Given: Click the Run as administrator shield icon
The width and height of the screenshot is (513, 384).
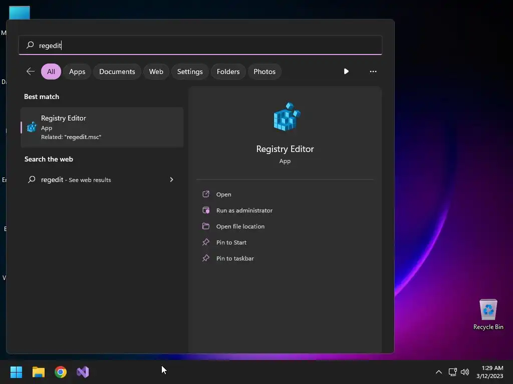Looking at the screenshot, I should pyautogui.click(x=206, y=210).
